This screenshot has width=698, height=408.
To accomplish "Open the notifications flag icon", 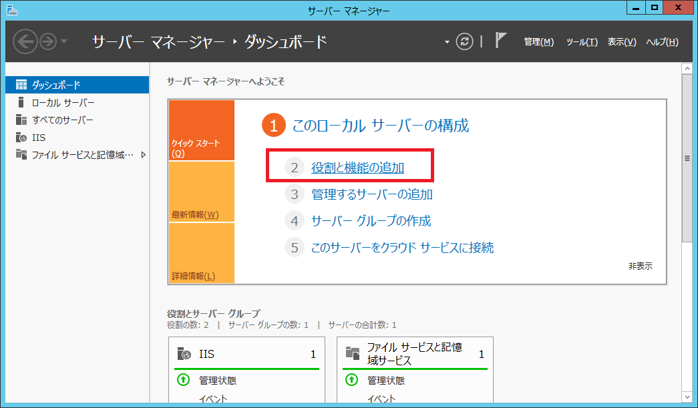I will (501, 41).
